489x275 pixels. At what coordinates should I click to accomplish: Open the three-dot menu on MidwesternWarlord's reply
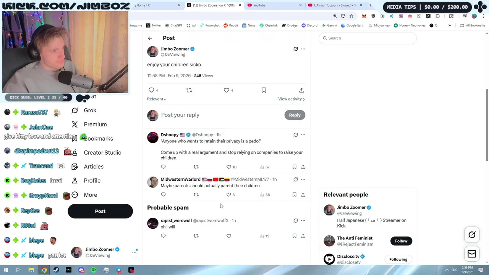303,179
